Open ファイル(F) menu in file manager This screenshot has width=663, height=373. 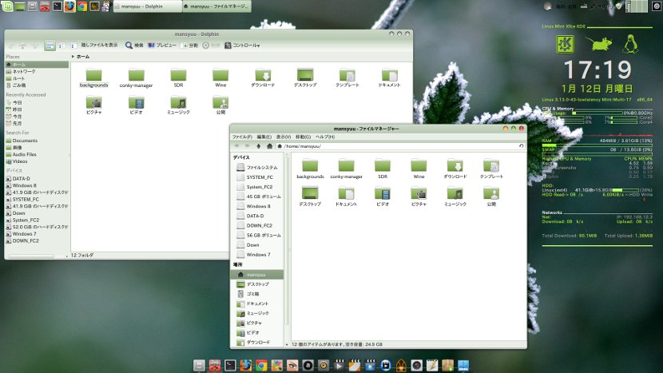click(x=242, y=137)
